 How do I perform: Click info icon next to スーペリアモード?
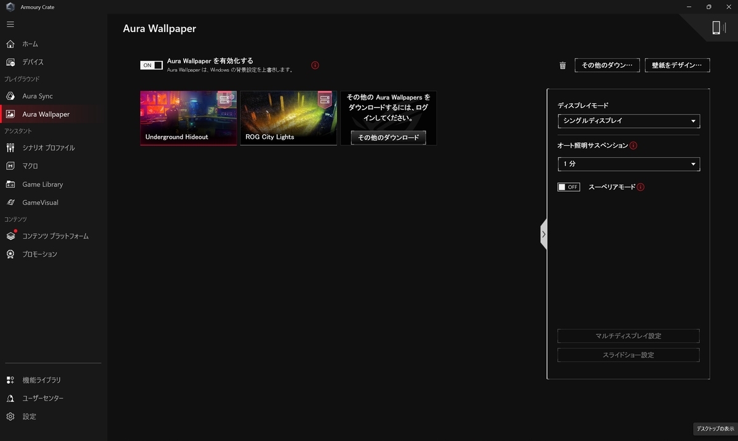641,187
